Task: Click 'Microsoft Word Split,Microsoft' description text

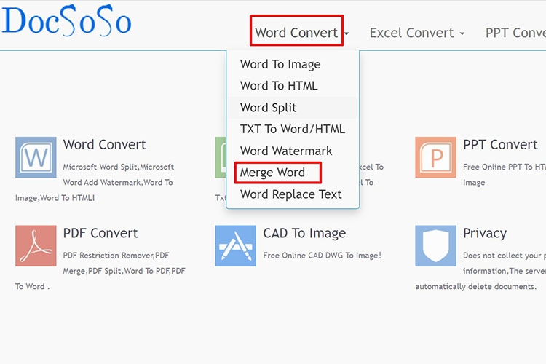Action: [119, 167]
